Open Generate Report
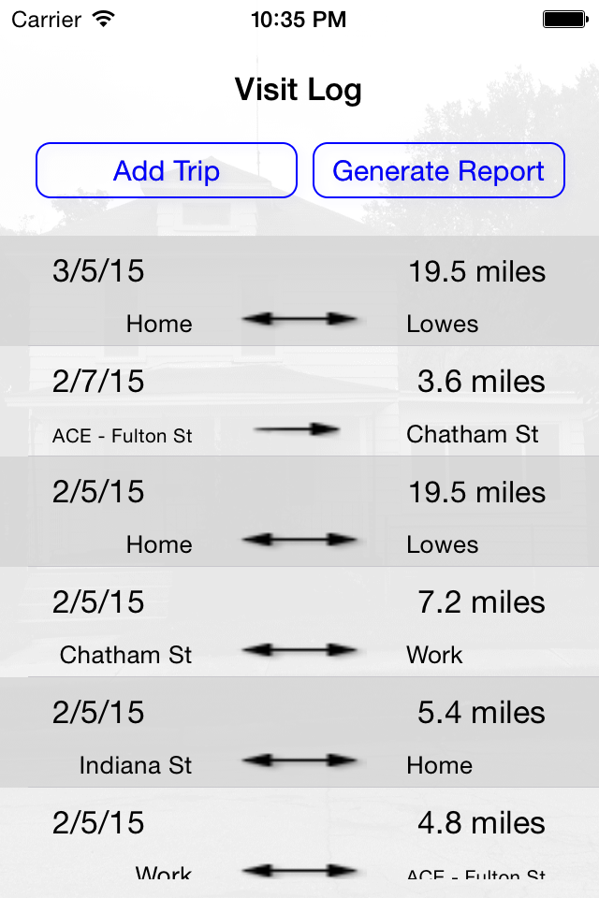Image resolution: width=599 pixels, height=898 pixels. coord(439,170)
